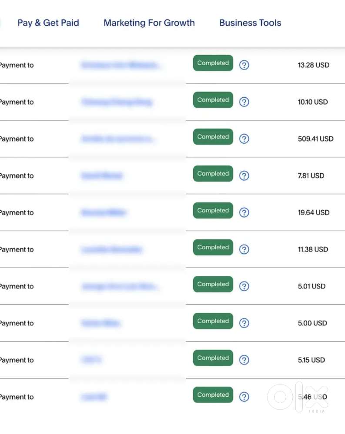This screenshot has height=434, width=345.
Task: Click Completed badge on 13.28 USD row
Action: 213,63
